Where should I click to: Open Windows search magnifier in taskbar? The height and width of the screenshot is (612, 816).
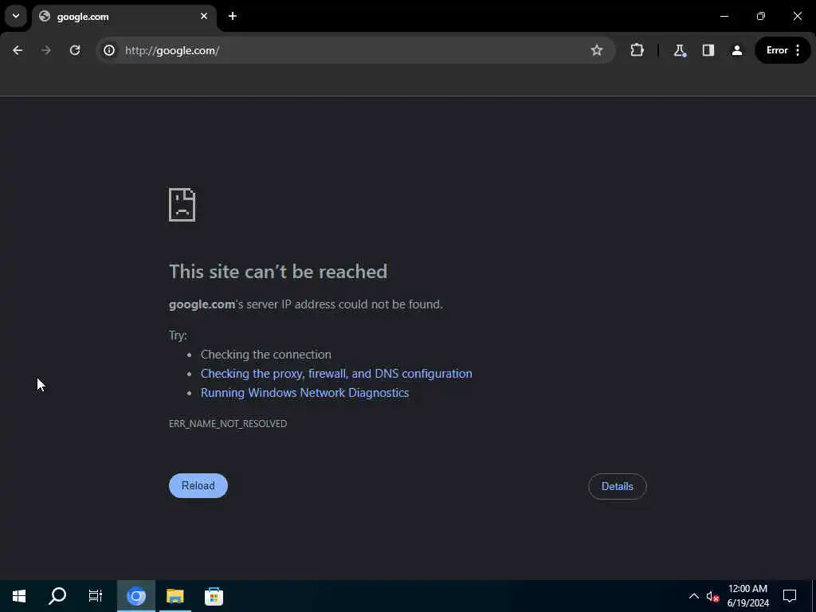tap(57, 596)
